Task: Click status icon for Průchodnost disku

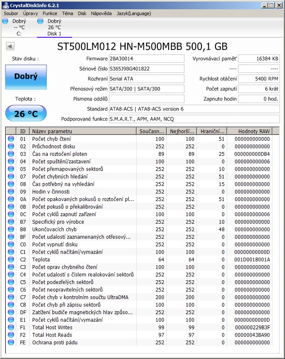Action: tap(11, 146)
